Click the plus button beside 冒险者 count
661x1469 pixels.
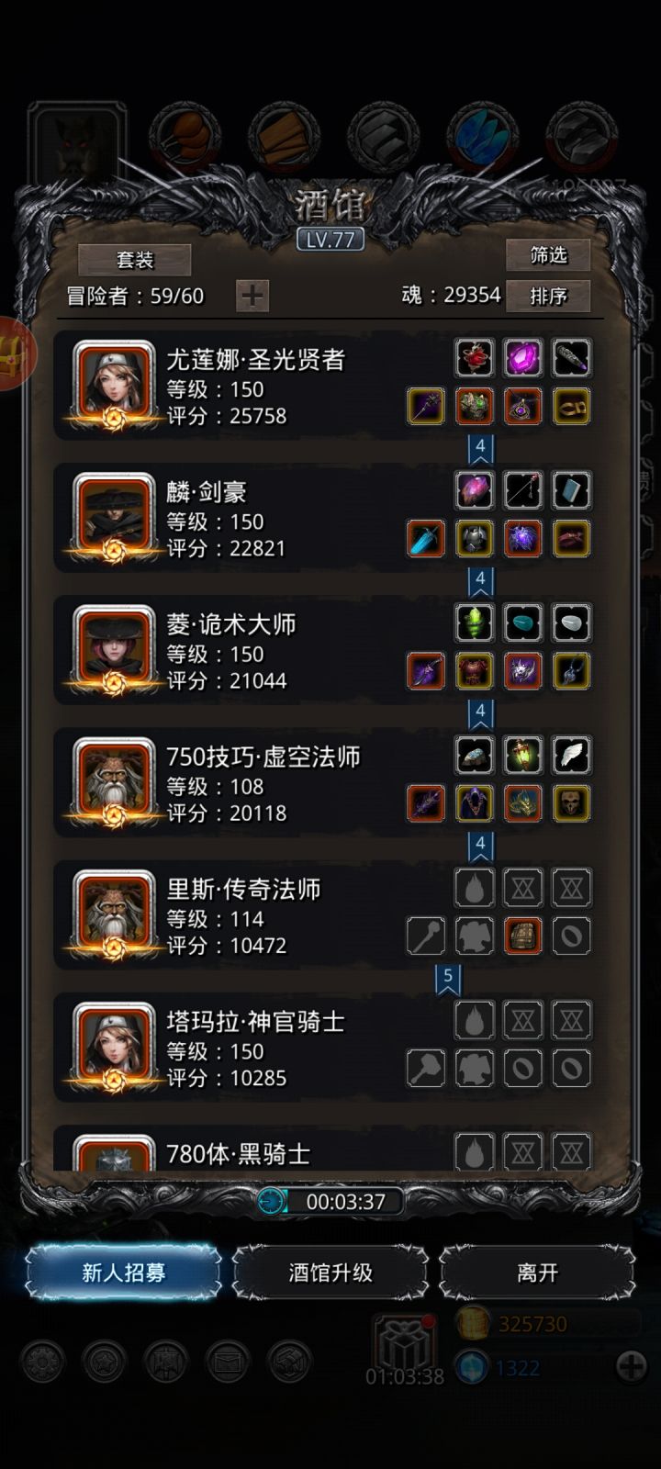252,296
